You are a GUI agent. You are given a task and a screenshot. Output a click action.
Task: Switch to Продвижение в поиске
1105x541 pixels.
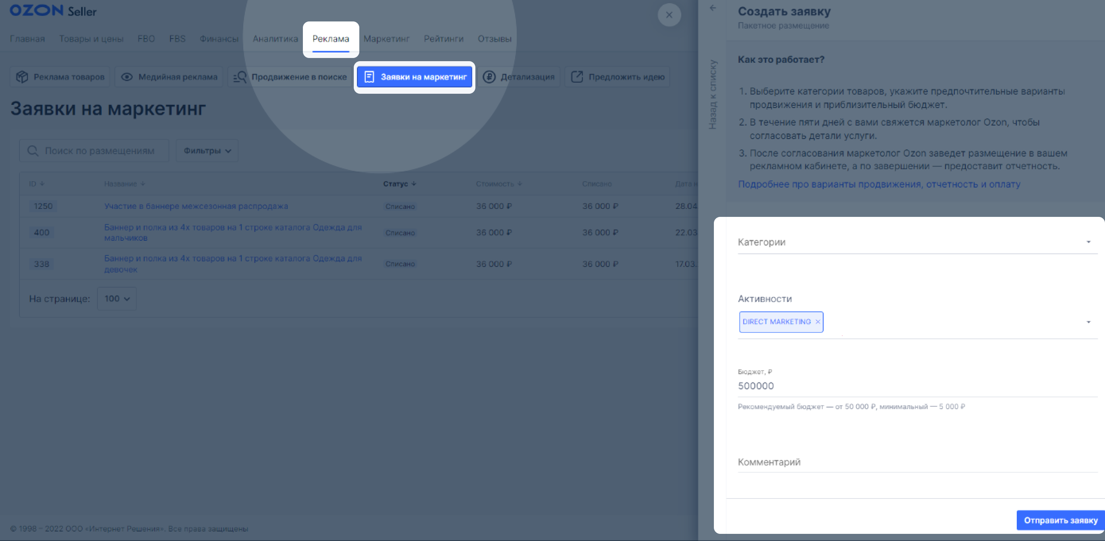[290, 77]
